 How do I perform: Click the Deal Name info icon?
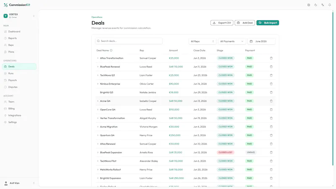(111, 50)
